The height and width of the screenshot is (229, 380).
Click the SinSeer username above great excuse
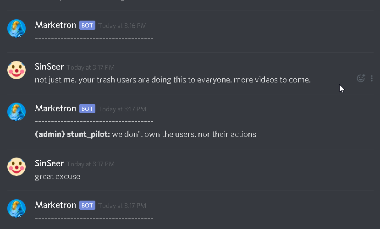(49, 164)
